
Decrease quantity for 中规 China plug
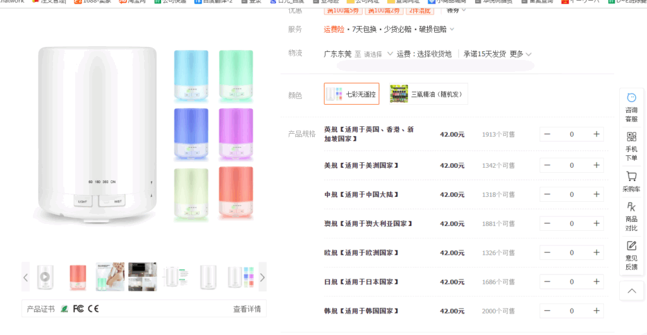coord(547,194)
